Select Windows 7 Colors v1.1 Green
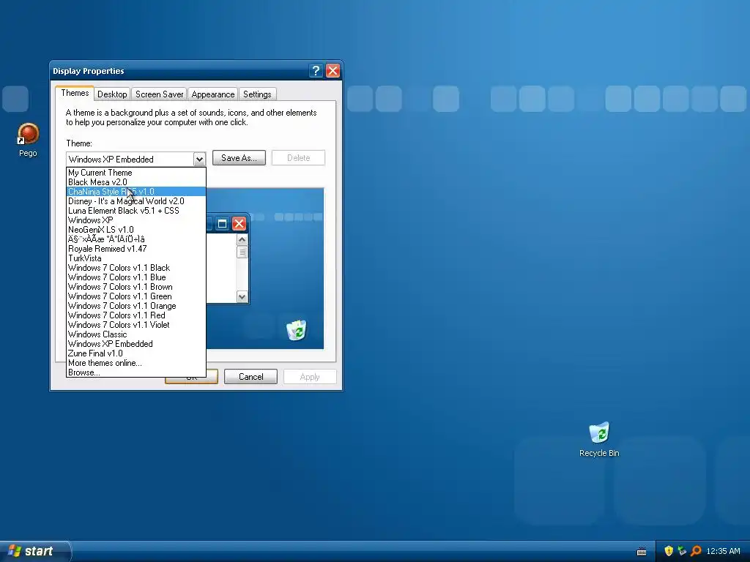750x562 pixels. (135, 296)
